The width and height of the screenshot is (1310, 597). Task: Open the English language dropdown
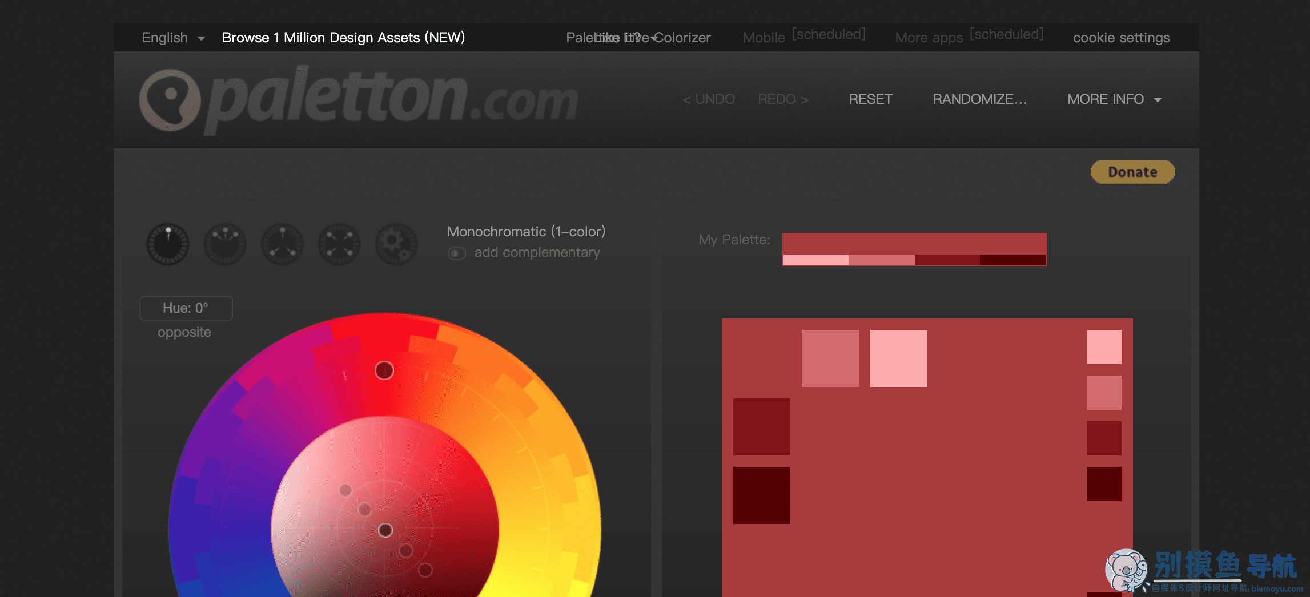[x=173, y=38]
